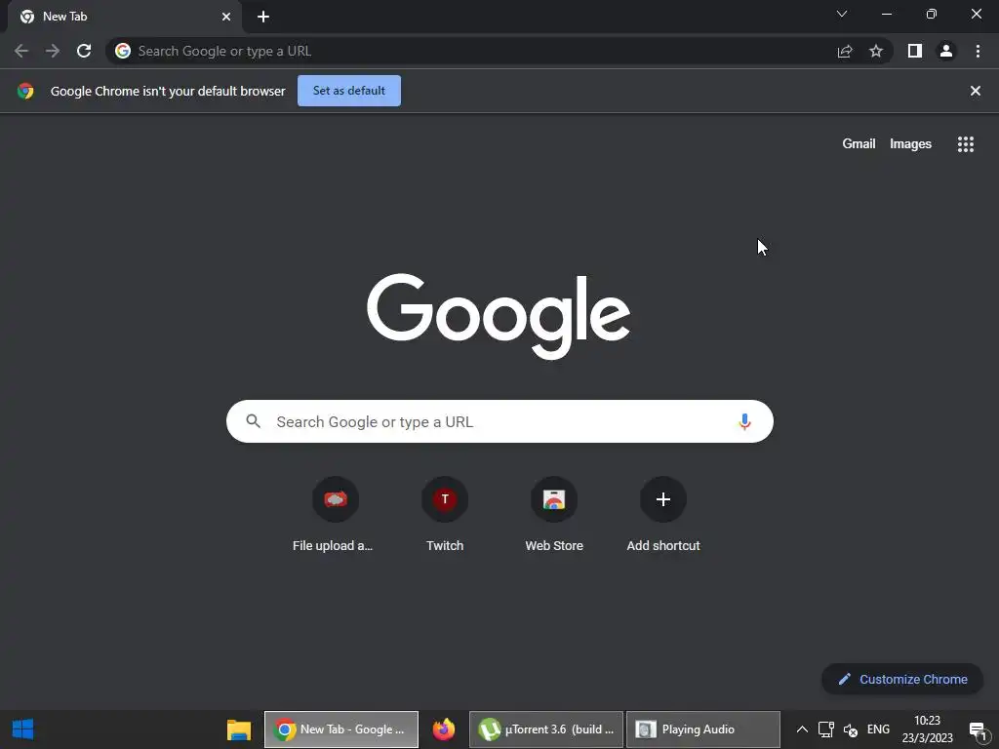Image resolution: width=999 pixels, height=749 pixels.
Task: Start a voice search with the microphone
Action: (744, 421)
